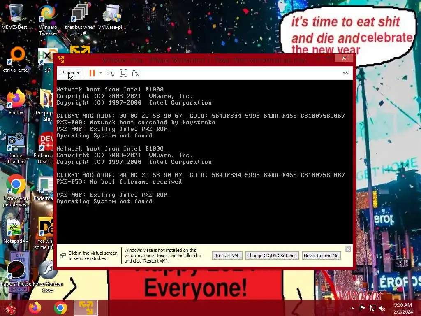Open network tray icon

point(372,308)
